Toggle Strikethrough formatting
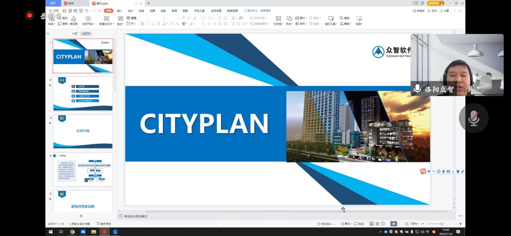The image size is (511, 236). point(158,24)
